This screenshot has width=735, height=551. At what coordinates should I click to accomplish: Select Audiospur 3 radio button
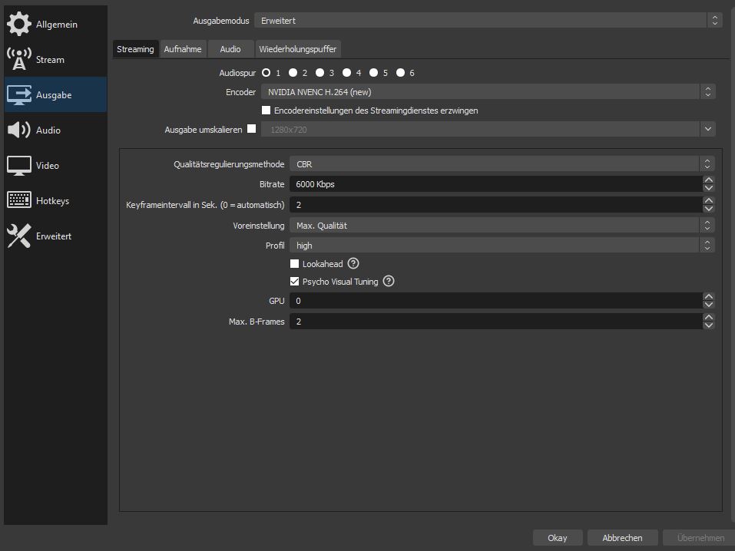coord(319,73)
